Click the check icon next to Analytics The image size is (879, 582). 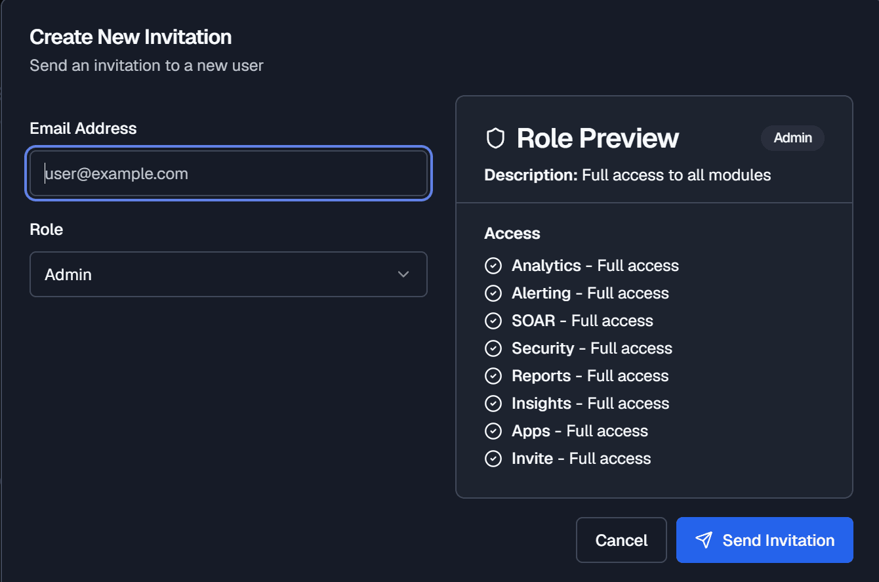pyautogui.click(x=493, y=266)
